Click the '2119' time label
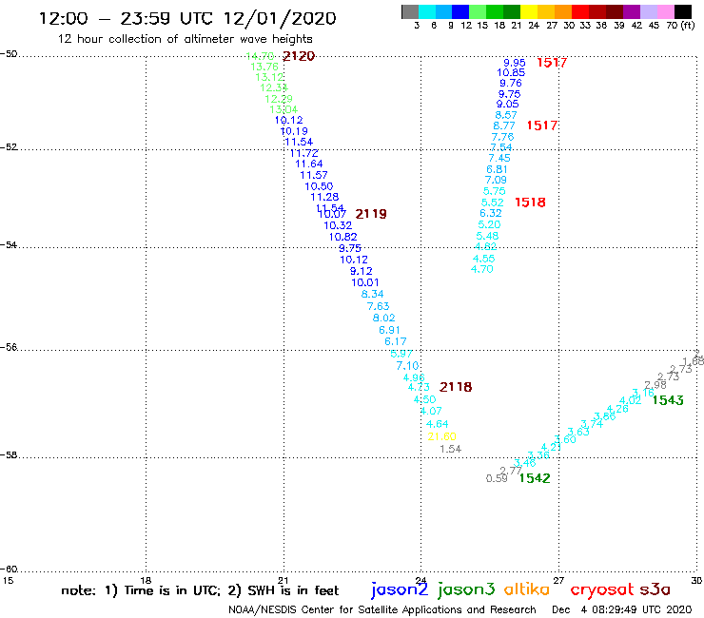Viewport: 704px width, 618px height. [371, 214]
